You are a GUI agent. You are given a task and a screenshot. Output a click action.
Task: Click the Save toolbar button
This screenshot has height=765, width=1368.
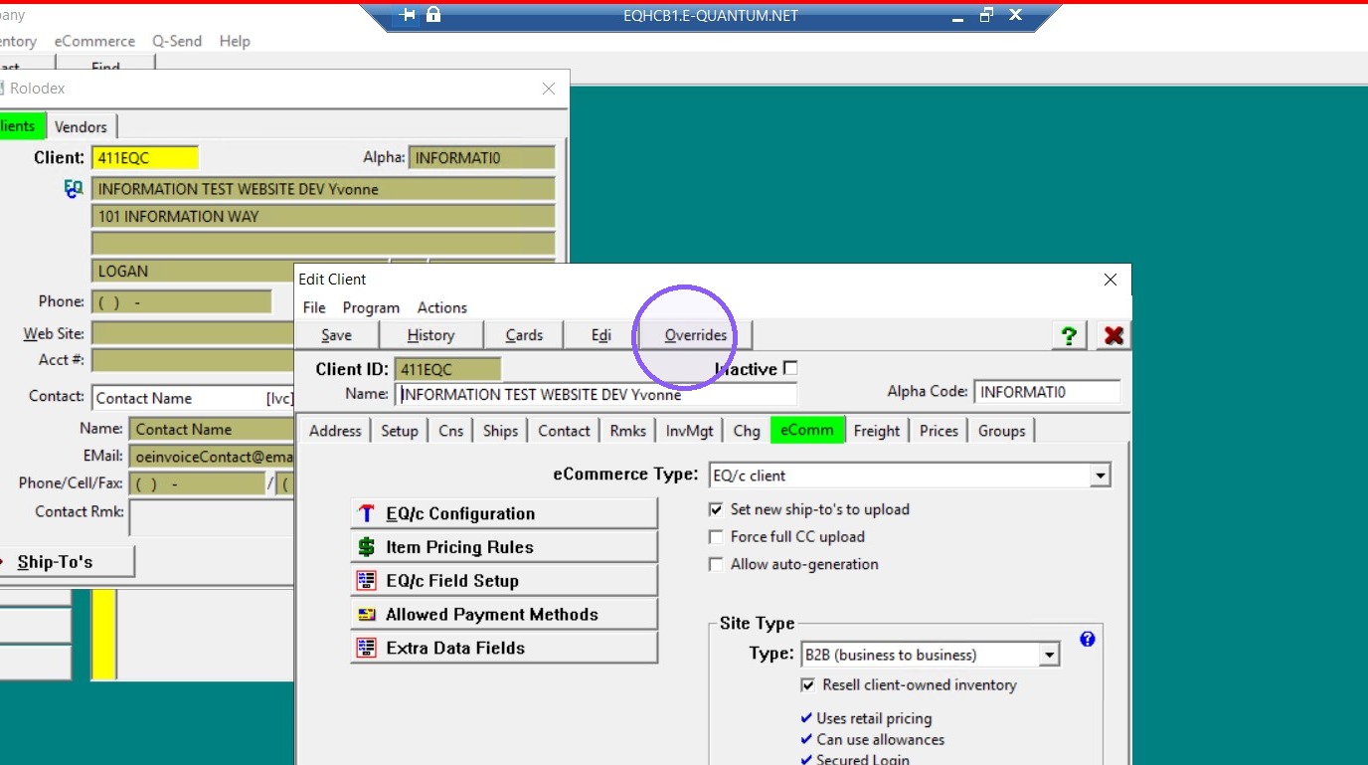[337, 335]
